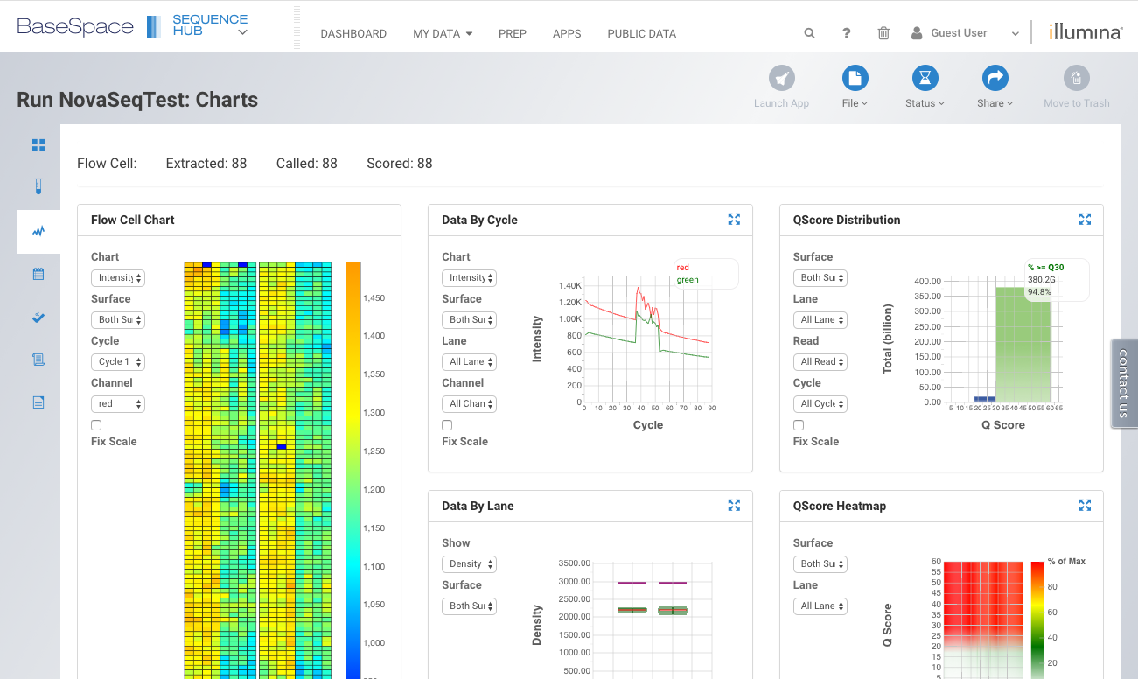This screenshot has width=1138, height=679.
Task: Open Data By Lane Density dropdown
Action: click(x=469, y=564)
